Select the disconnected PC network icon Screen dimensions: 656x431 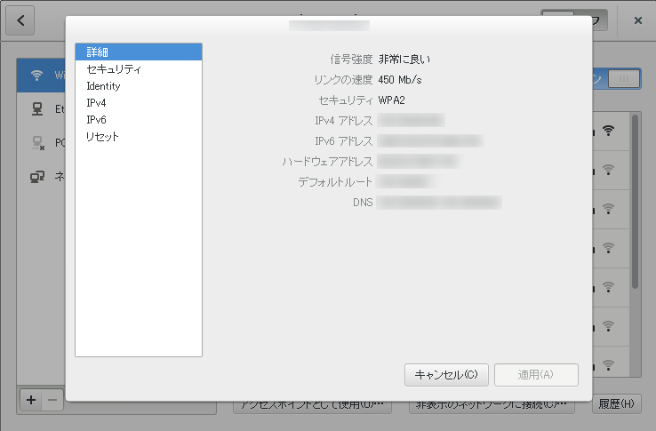pyautogui.click(x=38, y=143)
